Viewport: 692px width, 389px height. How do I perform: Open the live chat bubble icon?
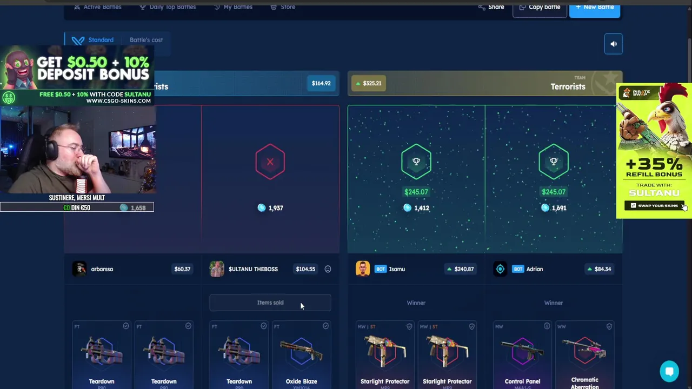[x=669, y=371]
